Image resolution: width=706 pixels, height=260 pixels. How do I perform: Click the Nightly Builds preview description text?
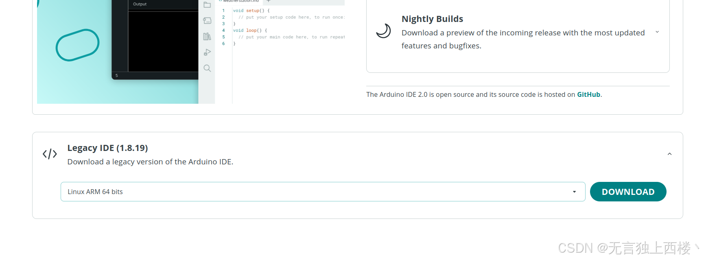523,39
